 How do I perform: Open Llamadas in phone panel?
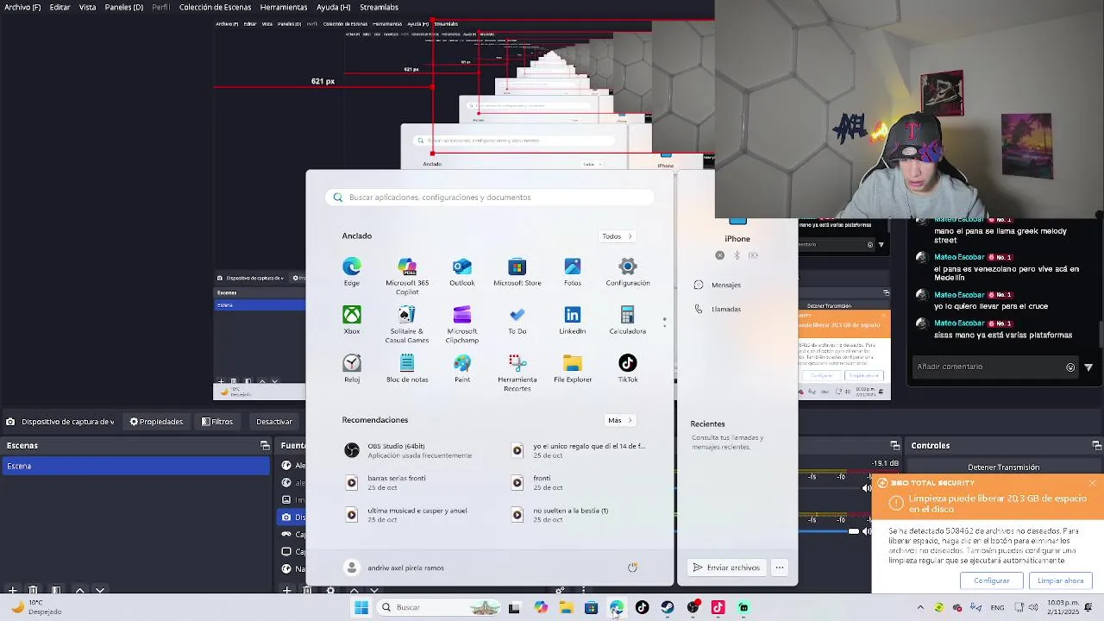(x=718, y=309)
